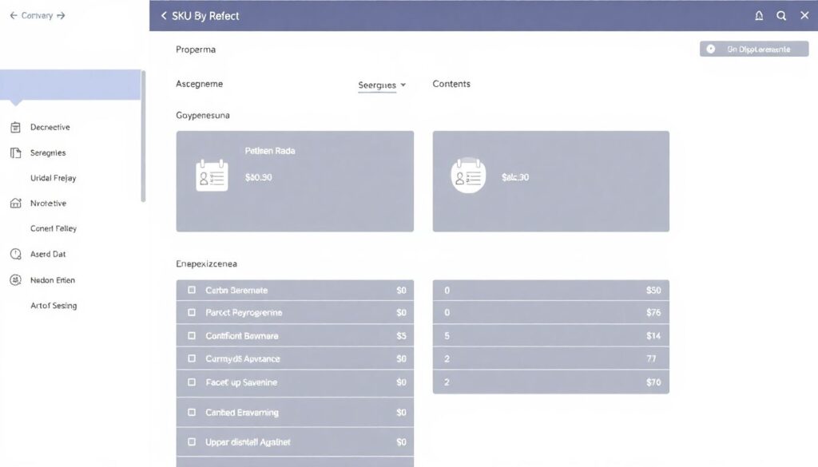Click the sidebar vertical scrollbar
Image resolution: width=818 pixels, height=467 pixels.
143,136
